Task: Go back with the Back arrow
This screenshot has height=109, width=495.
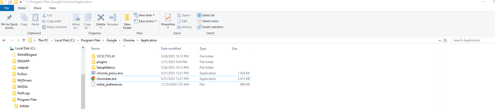Action: (4, 40)
